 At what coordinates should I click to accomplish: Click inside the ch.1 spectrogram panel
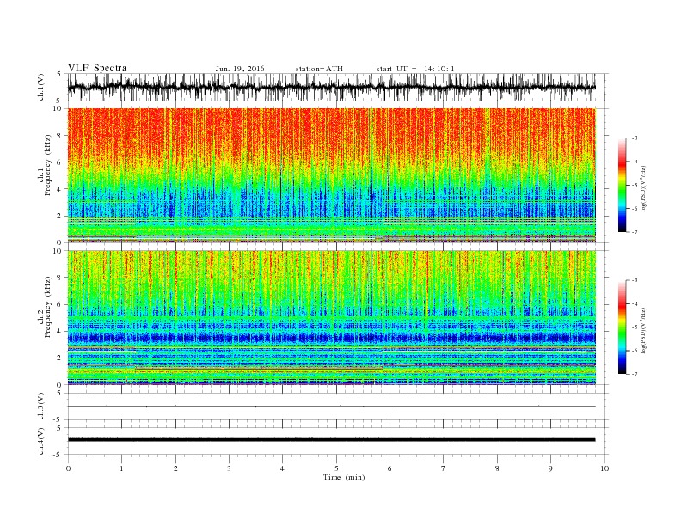(x=331, y=175)
